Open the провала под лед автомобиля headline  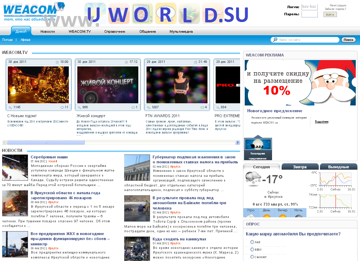pos(189,203)
